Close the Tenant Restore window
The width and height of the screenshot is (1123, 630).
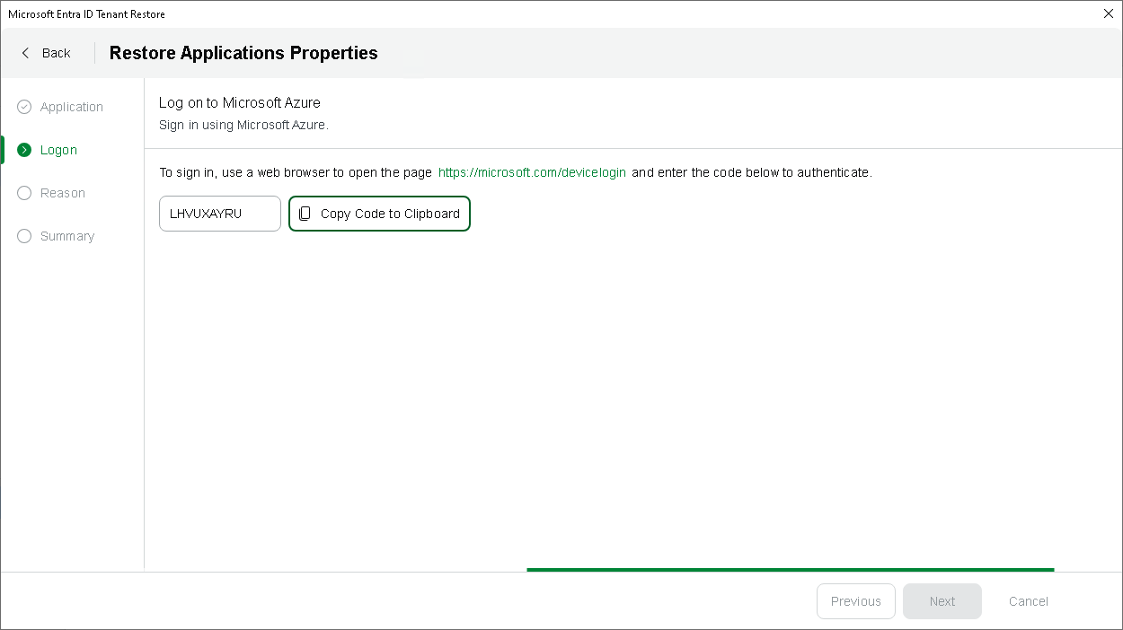(x=1108, y=13)
